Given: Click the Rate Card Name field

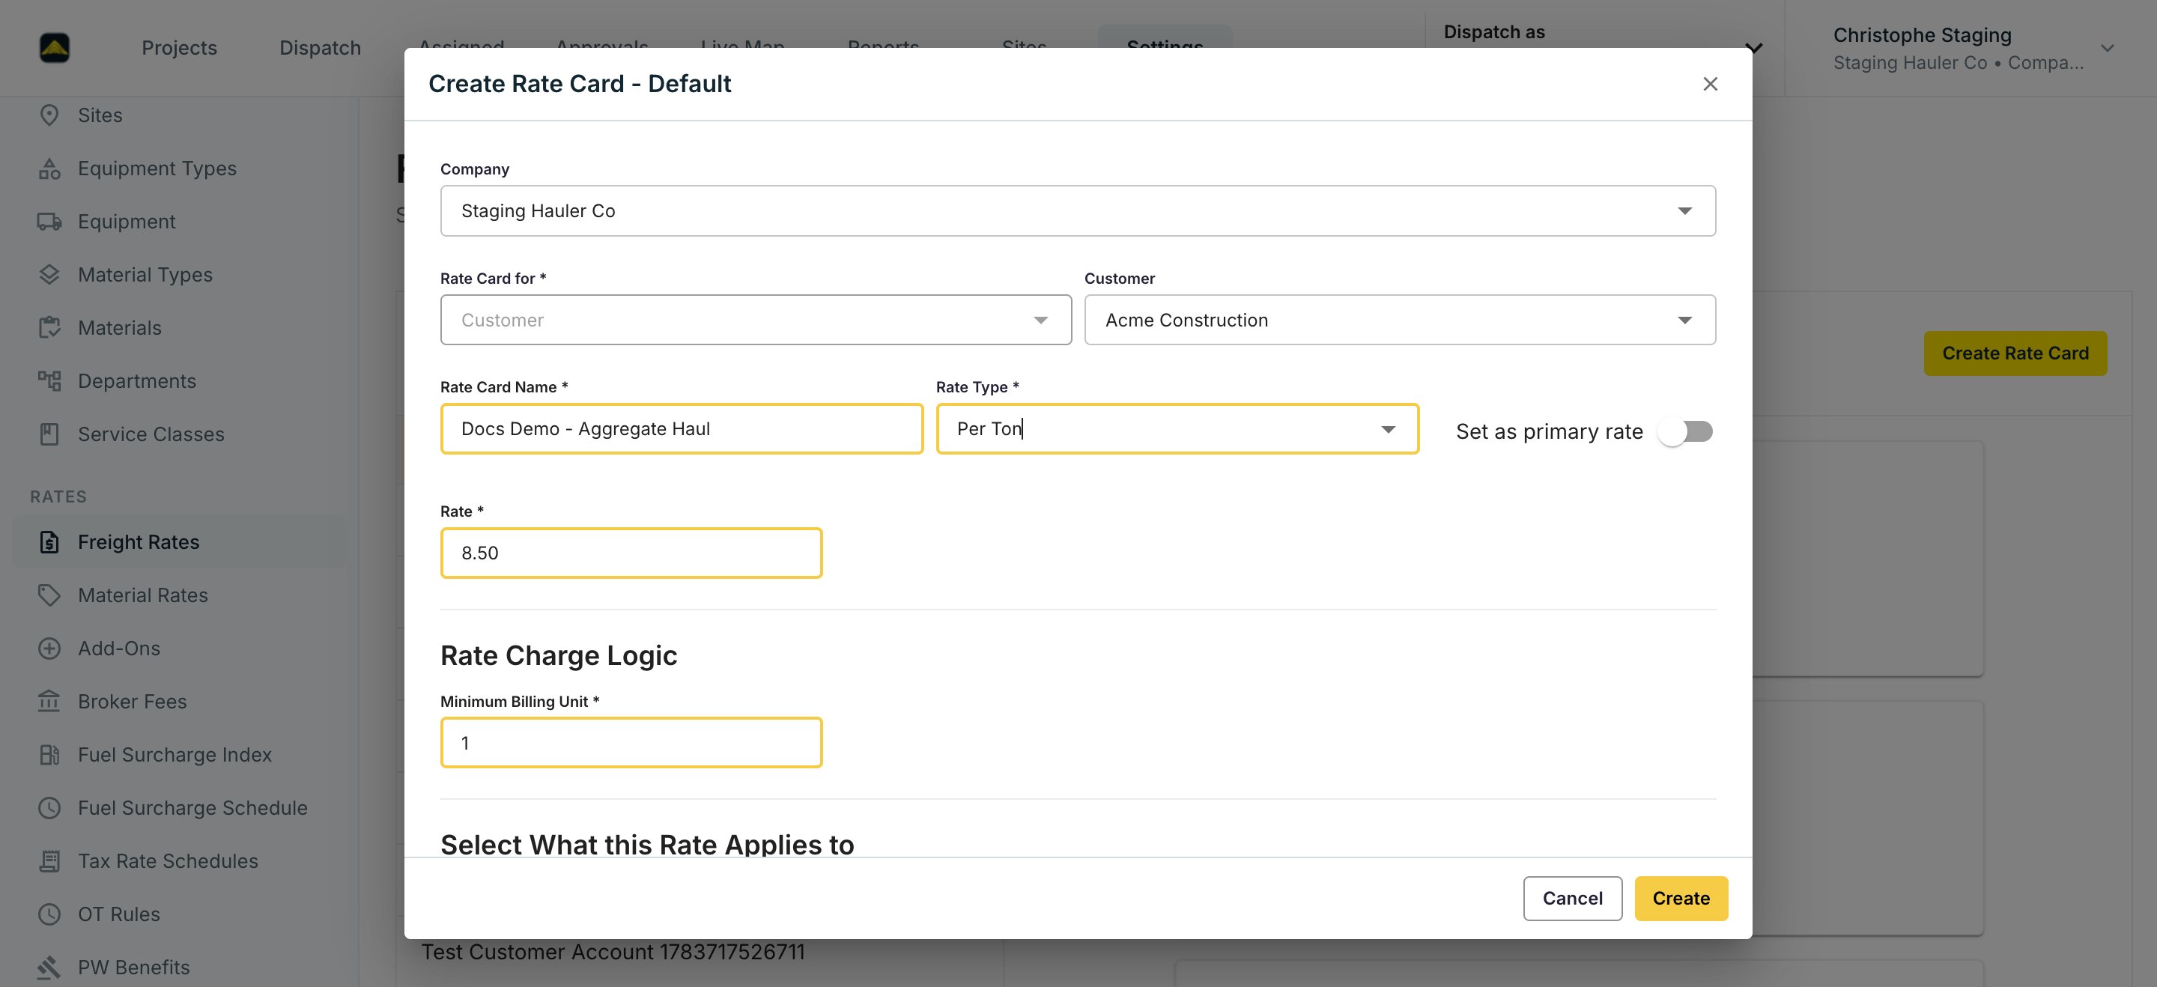Looking at the screenshot, I should [x=682, y=429].
